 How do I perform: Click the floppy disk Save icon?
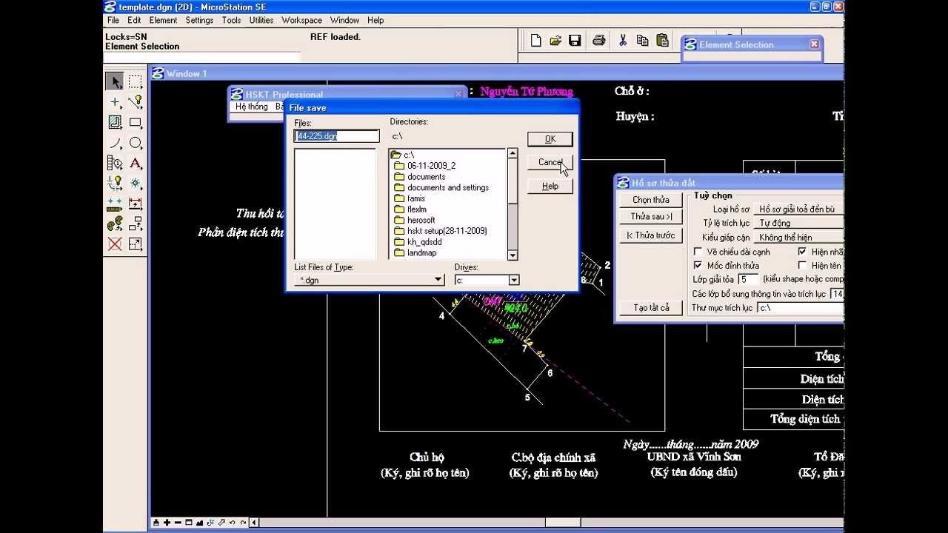click(x=575, y=41)
